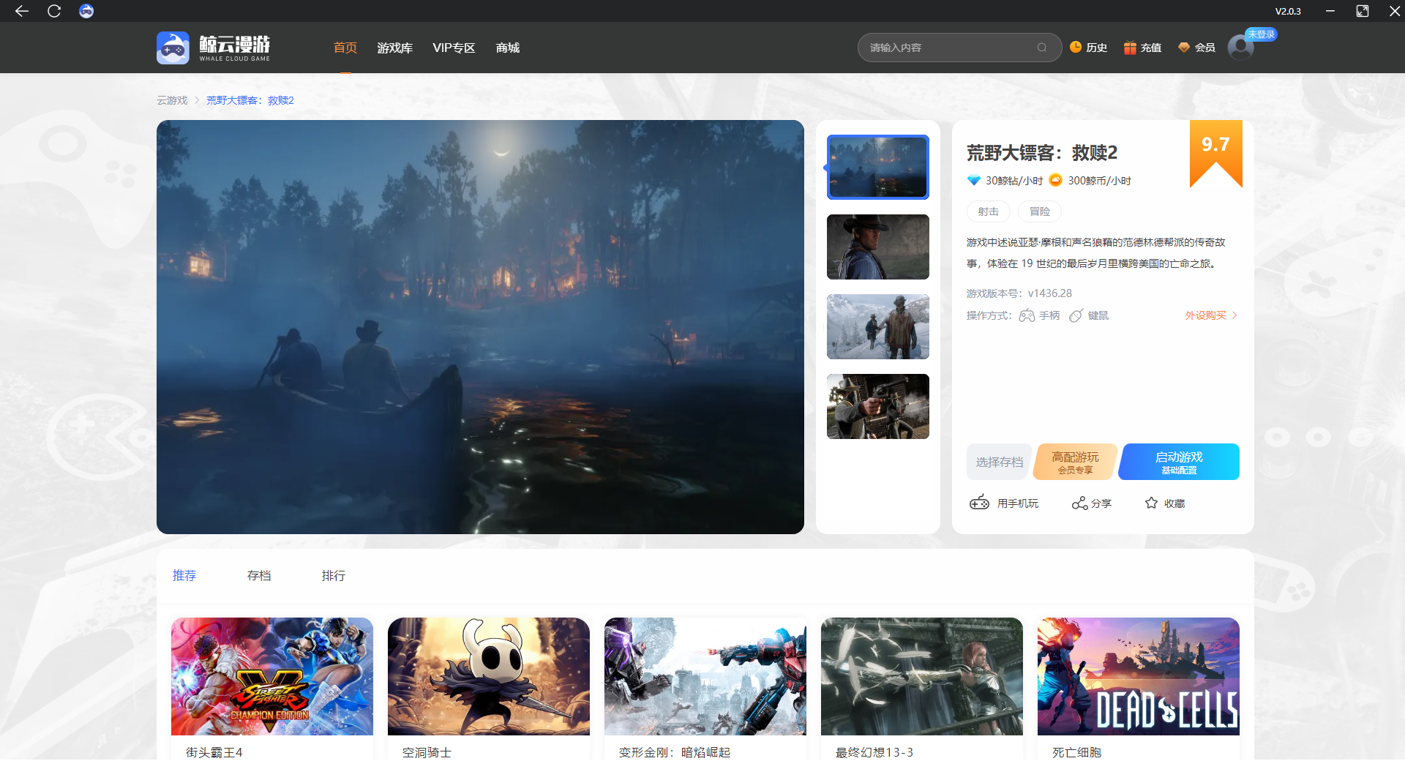Click the V2.0.3 version label
The width and height of the screenshot is (1405, 761).
[1288, 11]
